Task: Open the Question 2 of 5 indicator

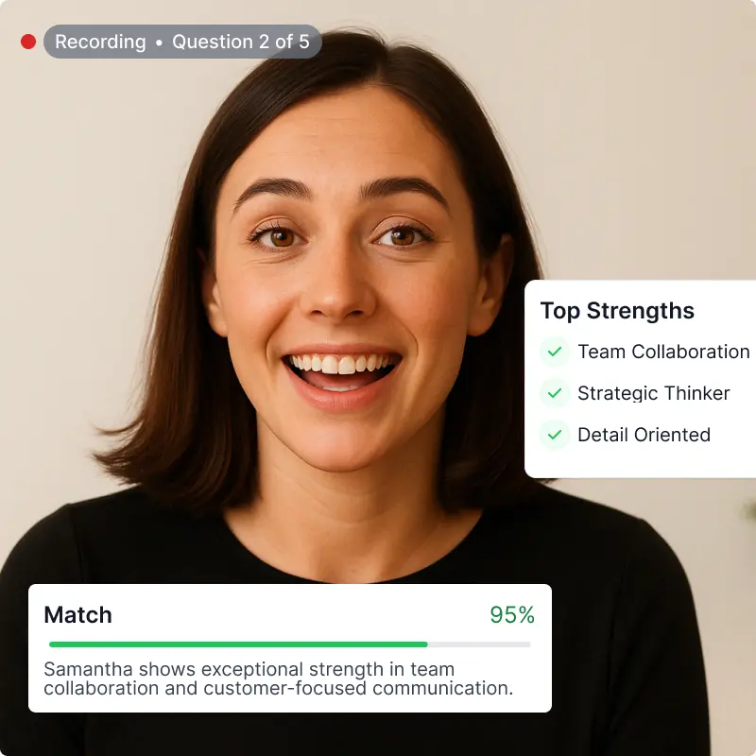Action: [x=241, y=42]
